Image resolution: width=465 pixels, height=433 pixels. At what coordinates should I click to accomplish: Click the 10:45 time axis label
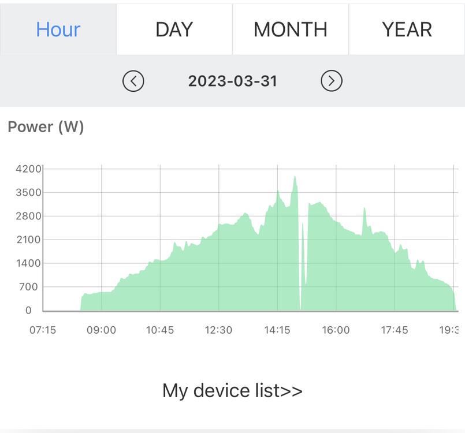[160, 330]
